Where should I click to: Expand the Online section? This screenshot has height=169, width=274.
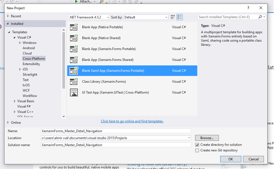[8, 123]
